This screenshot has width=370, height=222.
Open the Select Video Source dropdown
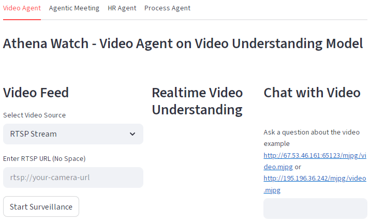[x=72, y=134]
